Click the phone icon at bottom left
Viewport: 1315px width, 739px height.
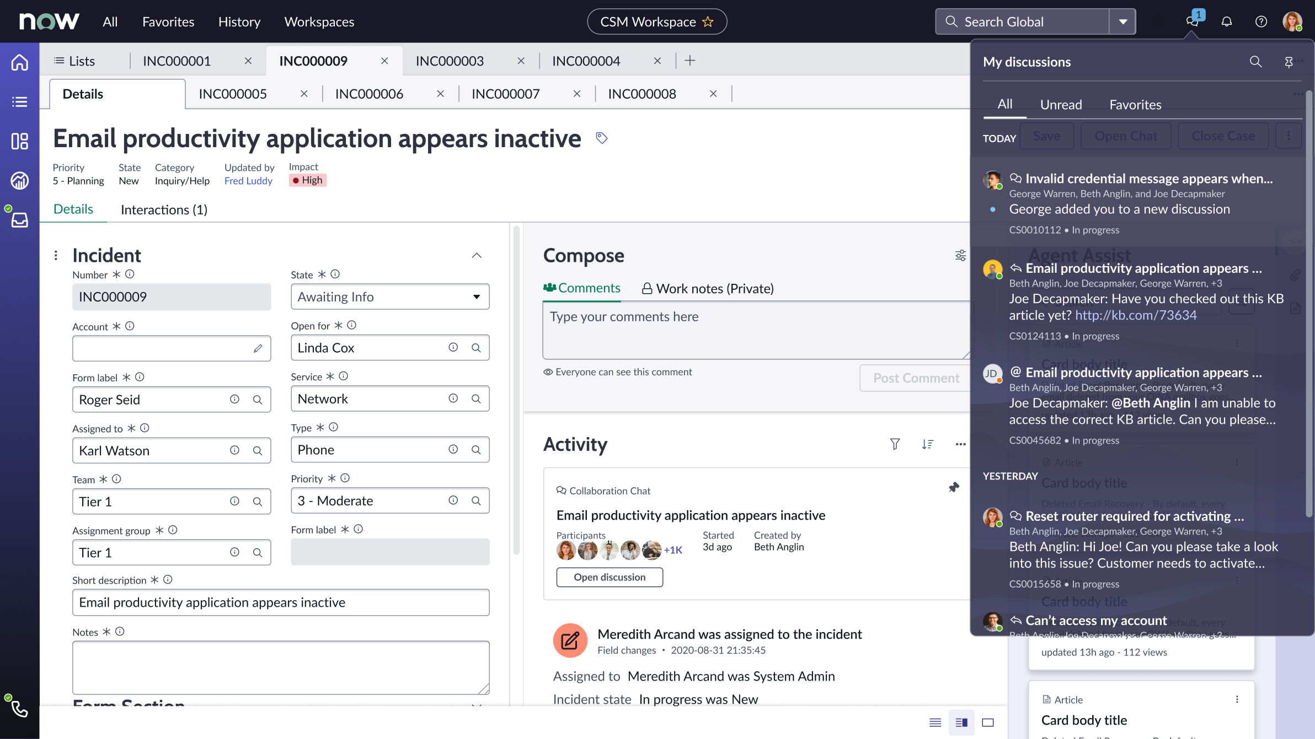[x=20, y=709]
